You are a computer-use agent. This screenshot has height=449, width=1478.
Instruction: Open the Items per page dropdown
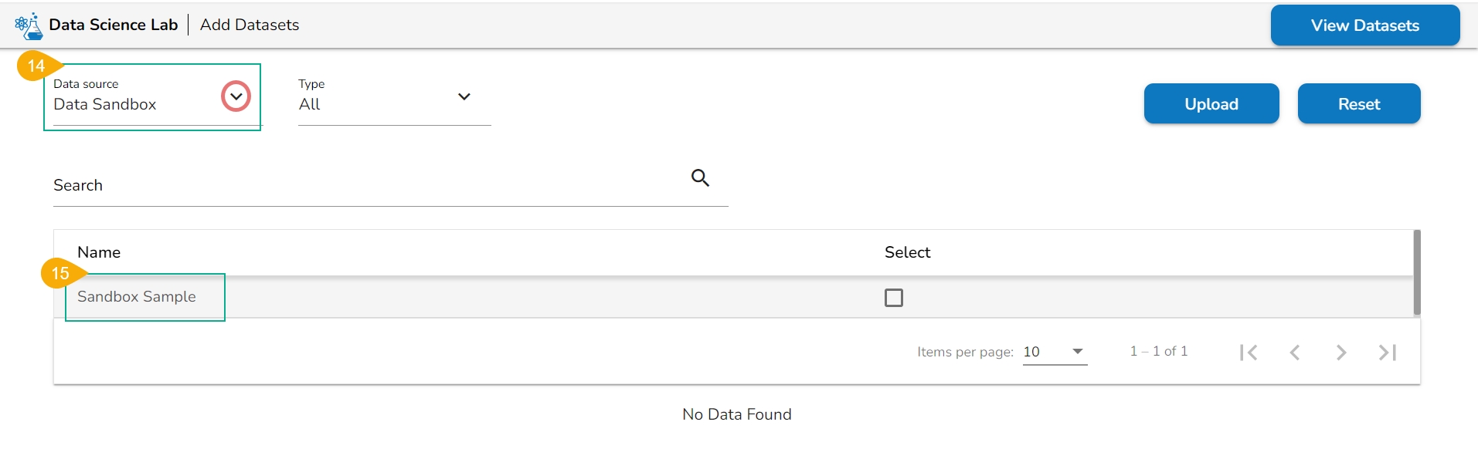pos(1055,352)
